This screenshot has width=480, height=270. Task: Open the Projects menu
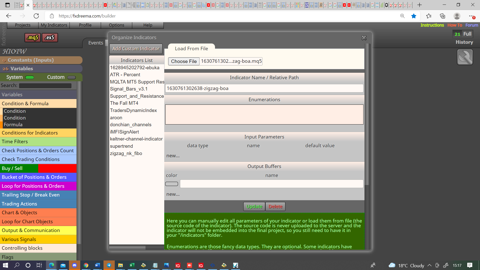tap(23, 25)
